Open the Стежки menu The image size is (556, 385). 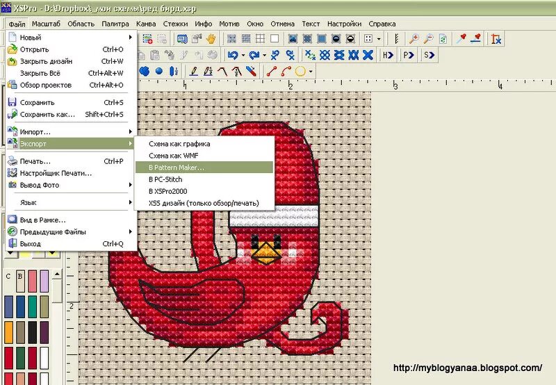[x=176, y=24]
